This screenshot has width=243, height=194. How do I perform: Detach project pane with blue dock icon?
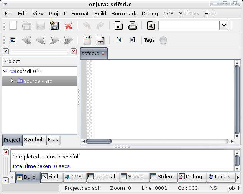point(6,51)
